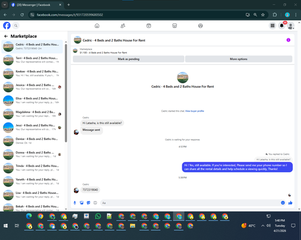Open the Windows Start menu

click(5, 226)
